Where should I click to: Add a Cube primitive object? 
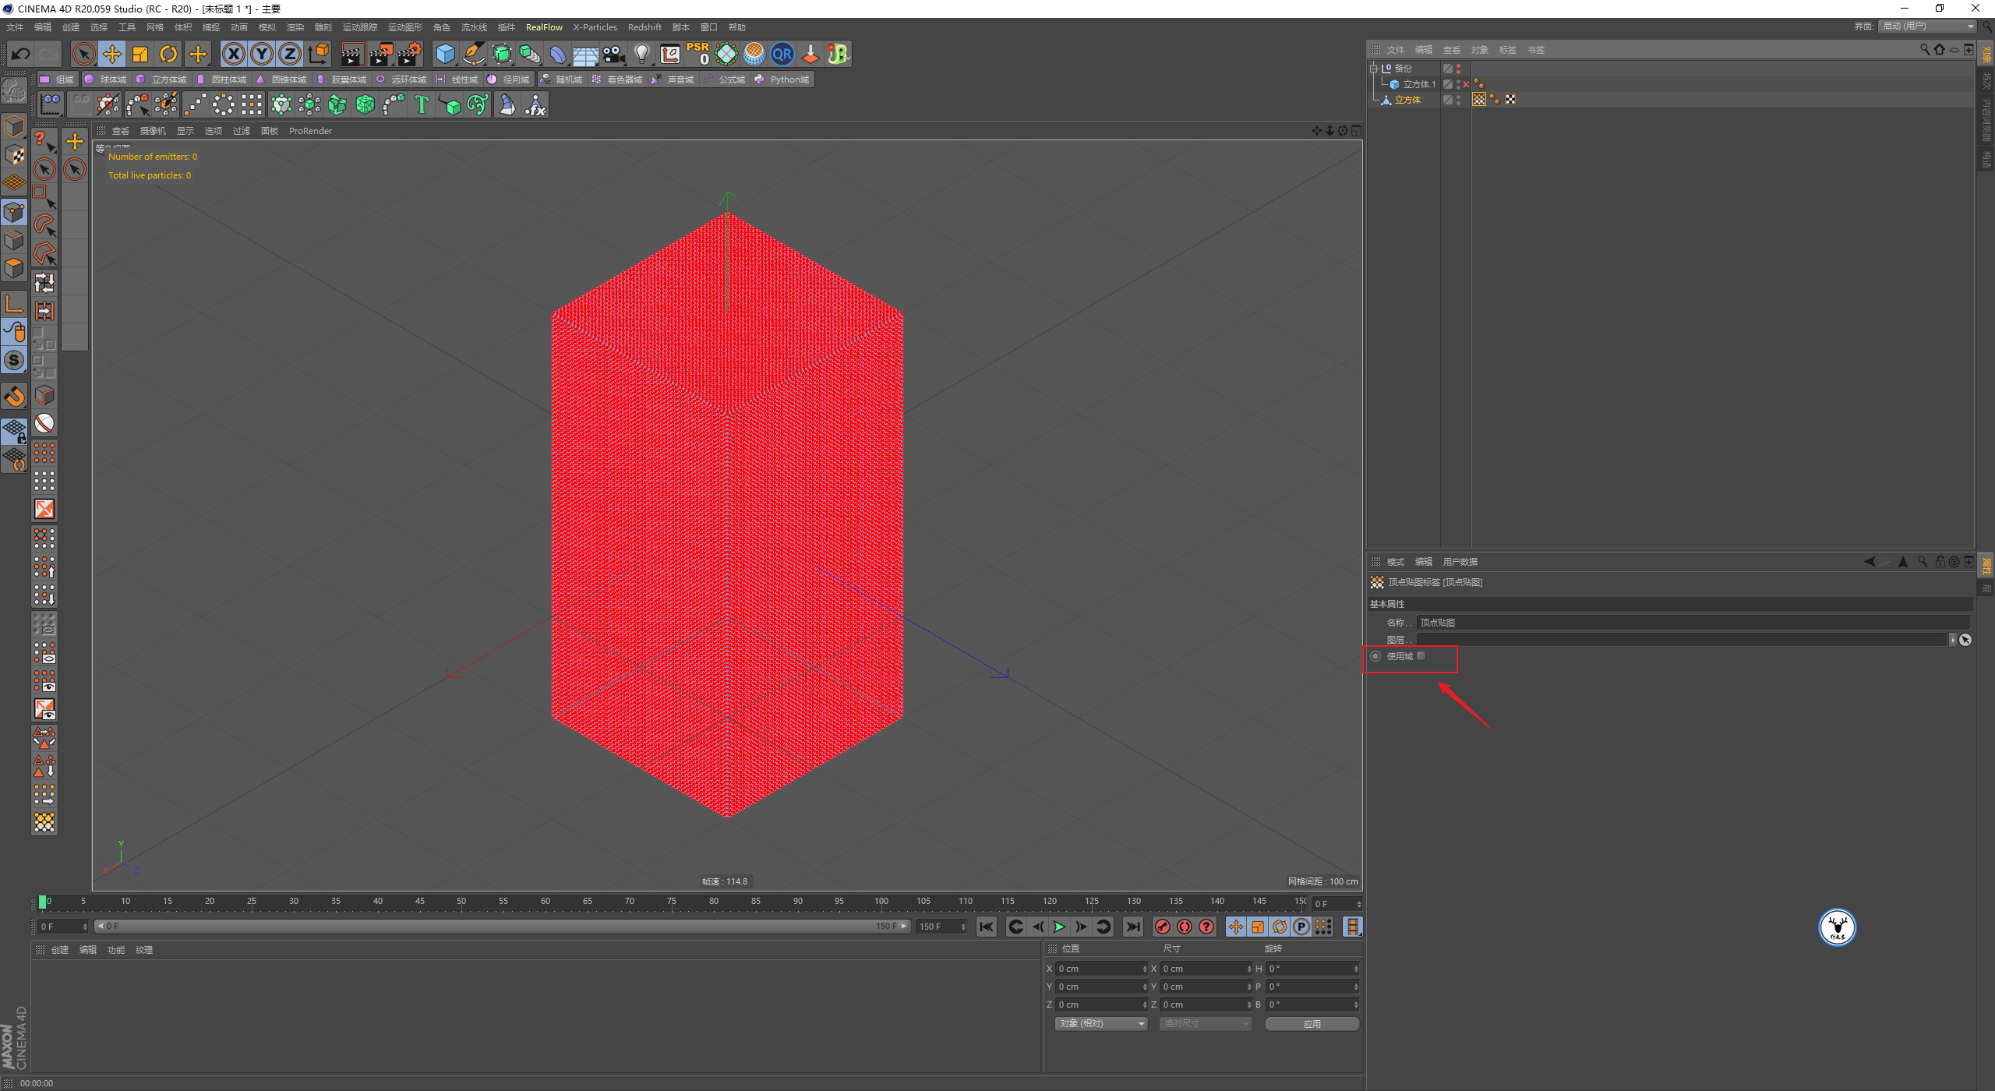pos(445,54)
